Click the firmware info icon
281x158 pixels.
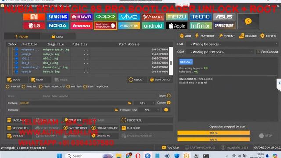click(166, 110)
